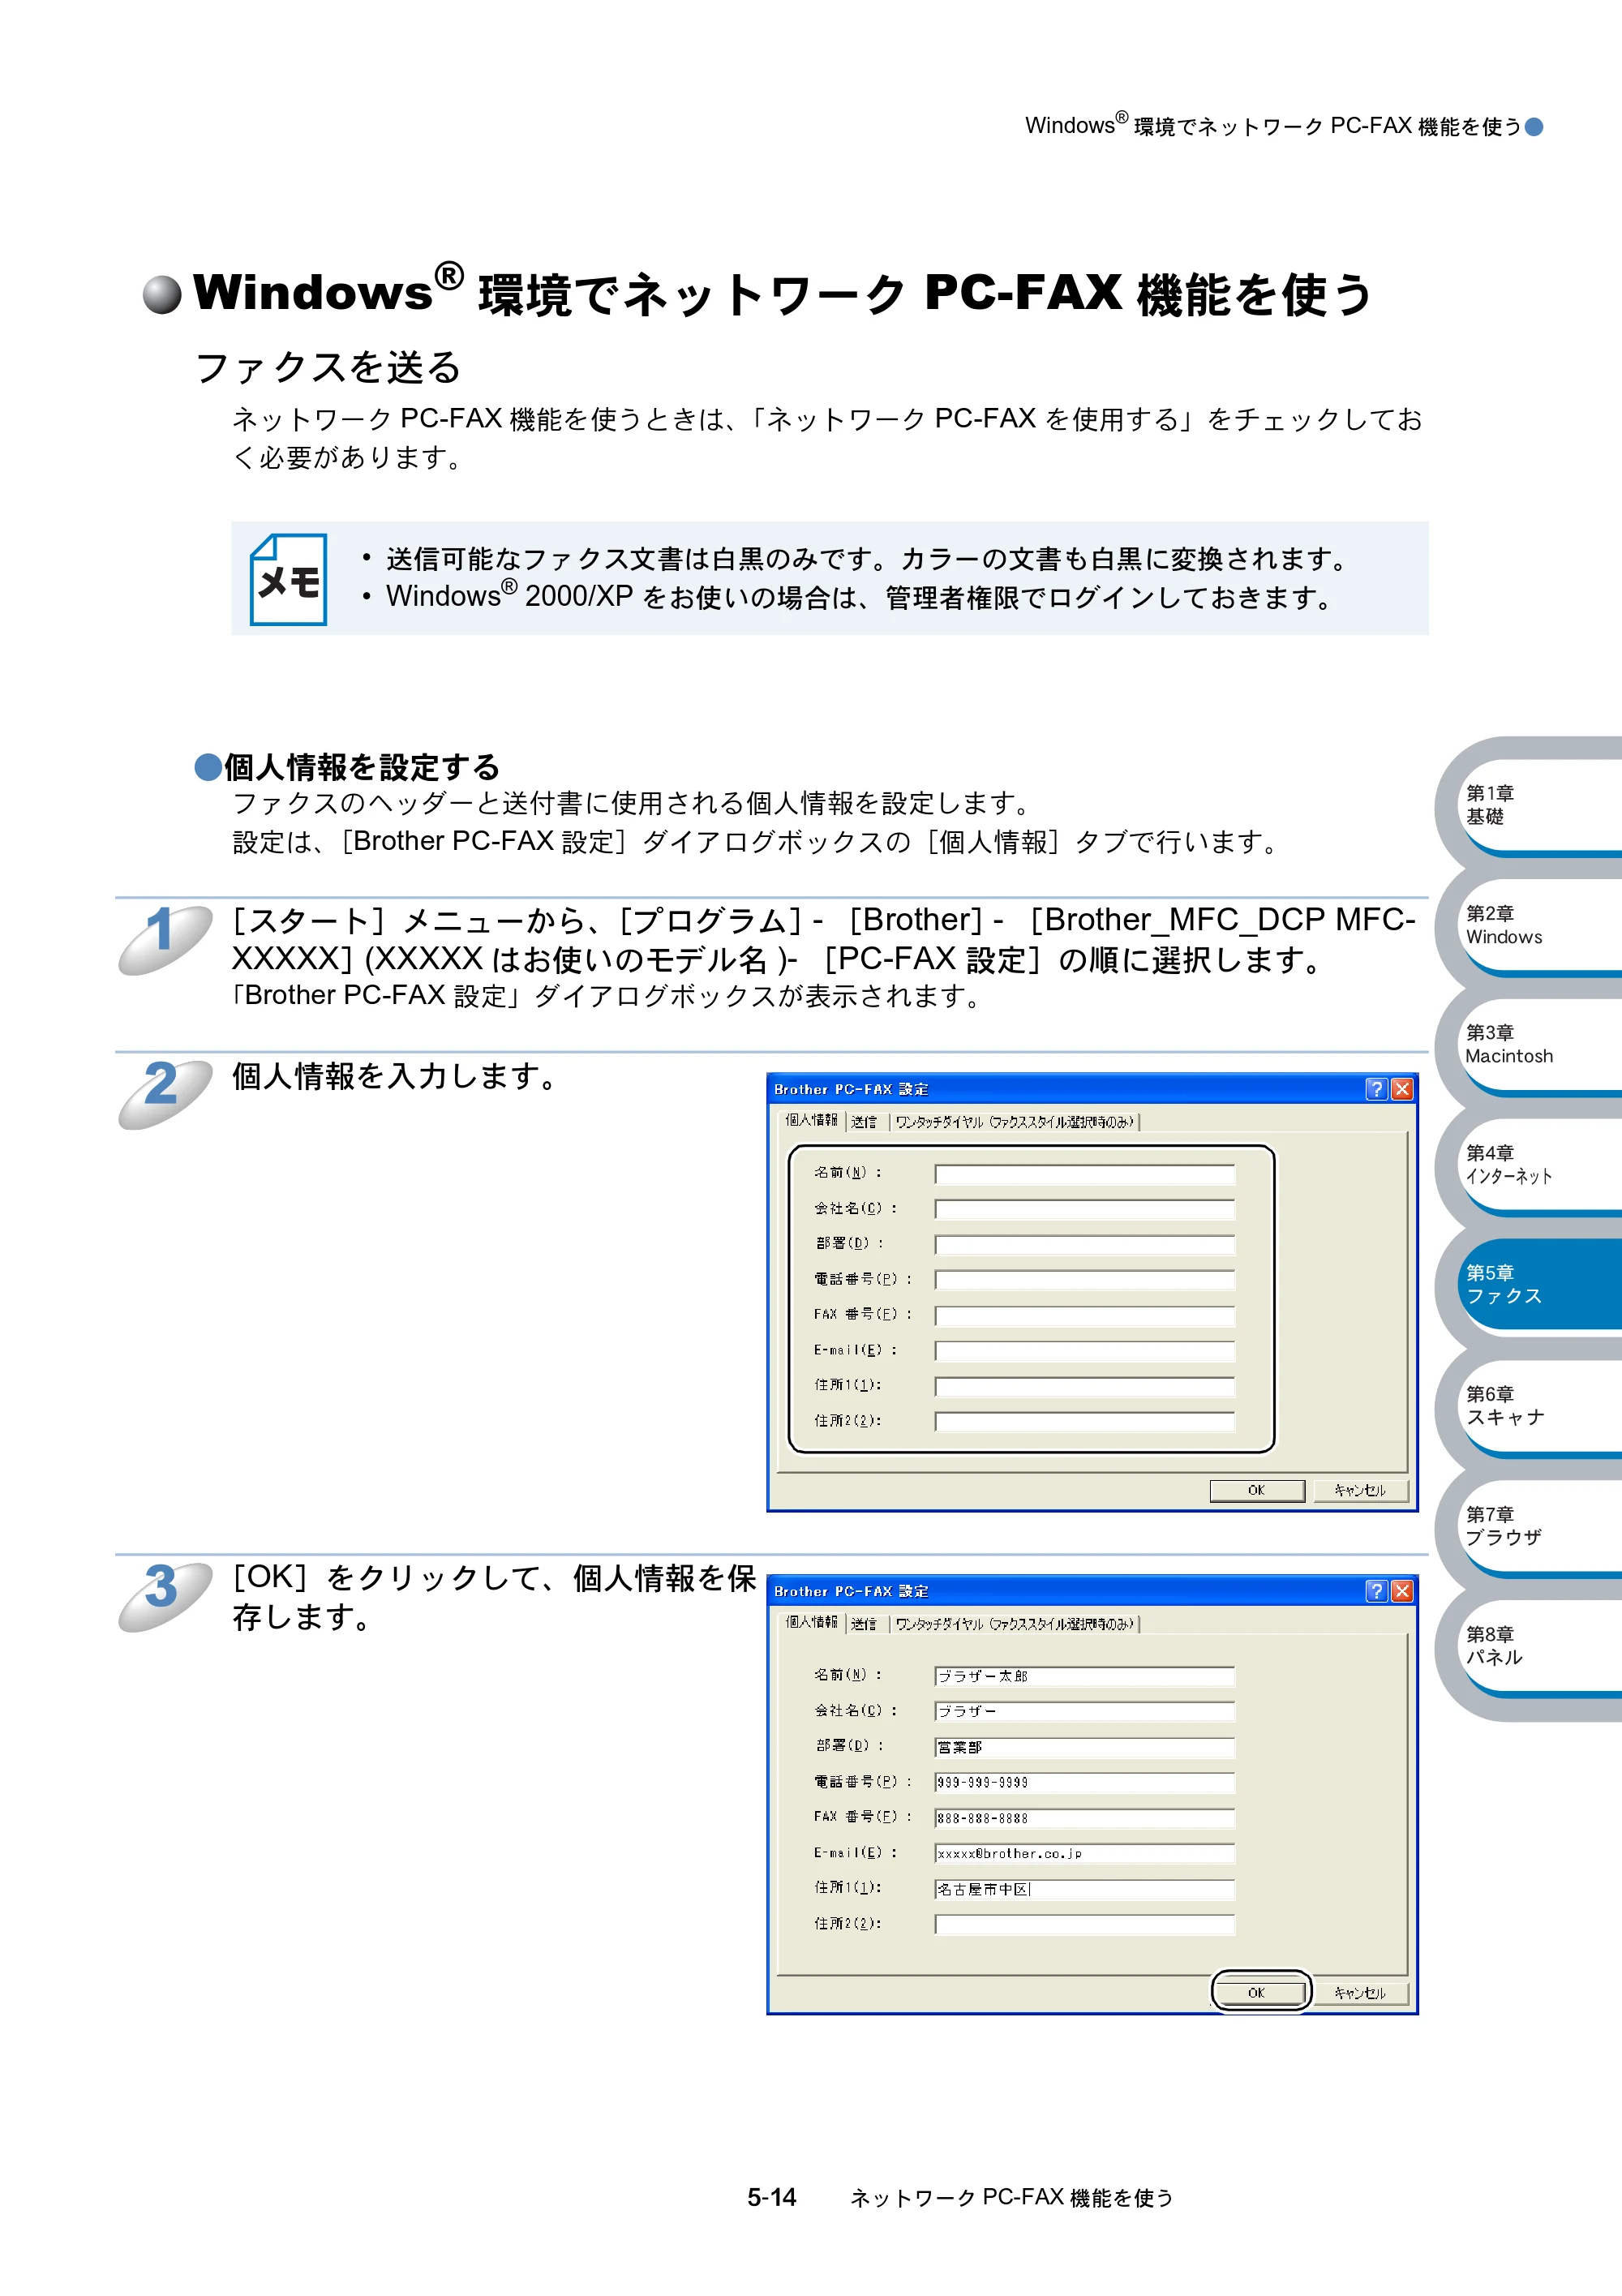1622x2296 pixels.
Task: Click phone field with 999-999-9999
Action: [x=1085, y=1783]
